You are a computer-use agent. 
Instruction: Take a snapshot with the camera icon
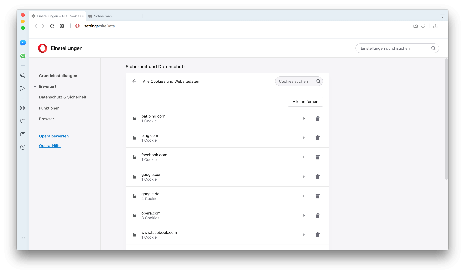click(x=415, y=26)
